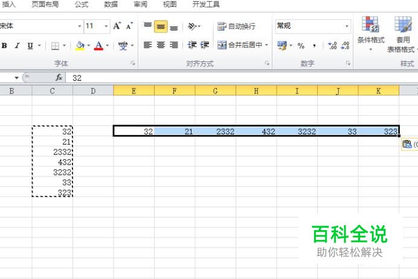Select cell with 21 in column F
Viewport: 418px width, 279px height.
pos(175,131)
